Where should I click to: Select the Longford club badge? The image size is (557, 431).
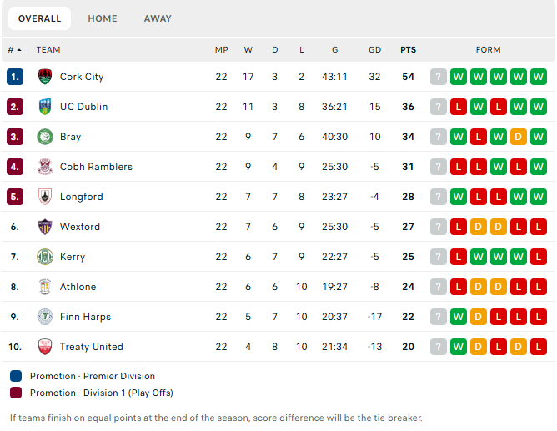(45, 197)
